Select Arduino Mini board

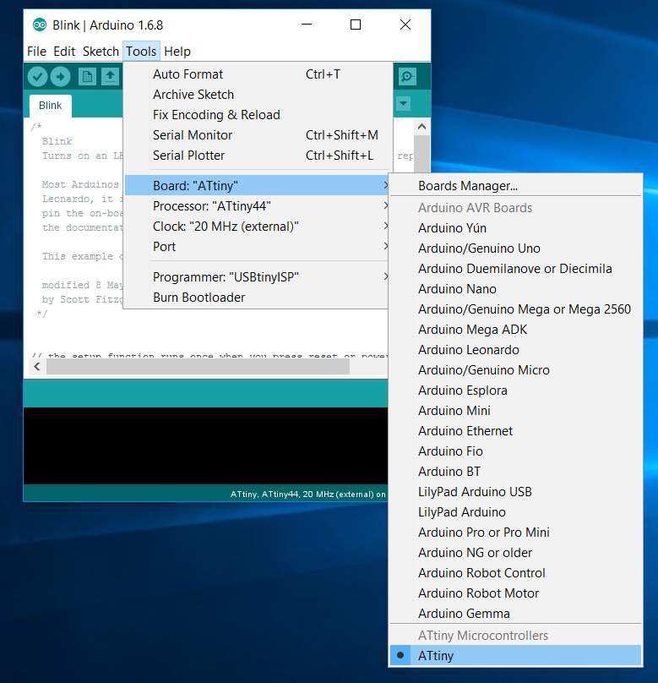point(516,410)
